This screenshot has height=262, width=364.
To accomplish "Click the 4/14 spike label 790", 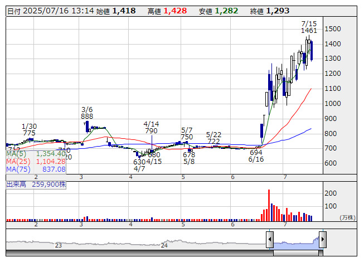I will point(151,131).
